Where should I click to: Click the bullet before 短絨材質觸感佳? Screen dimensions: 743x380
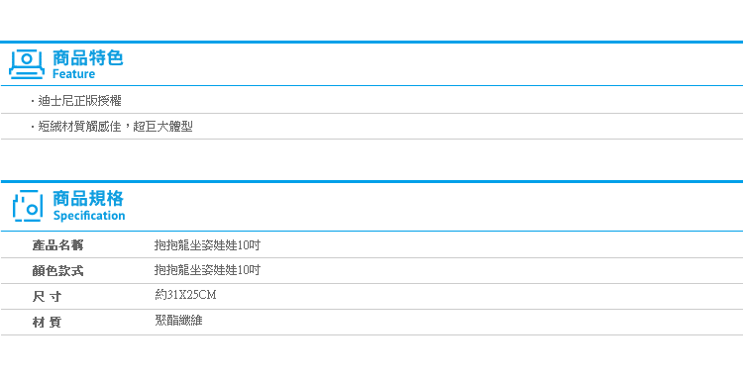[x=33, y=128]
